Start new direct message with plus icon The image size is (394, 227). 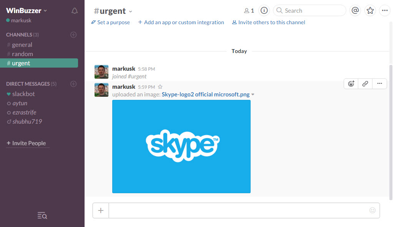point(73,84)
